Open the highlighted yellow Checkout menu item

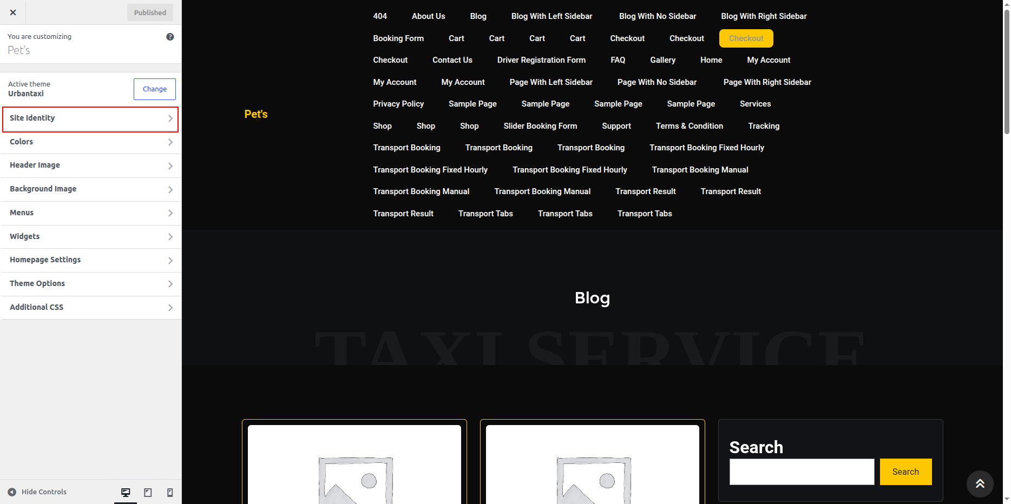point(746,38)
